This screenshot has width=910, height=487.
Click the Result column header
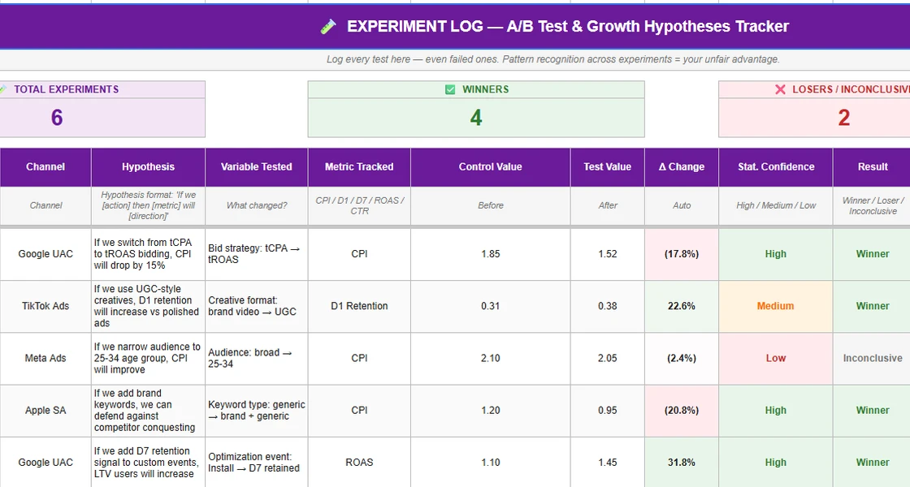coord(873,167)
